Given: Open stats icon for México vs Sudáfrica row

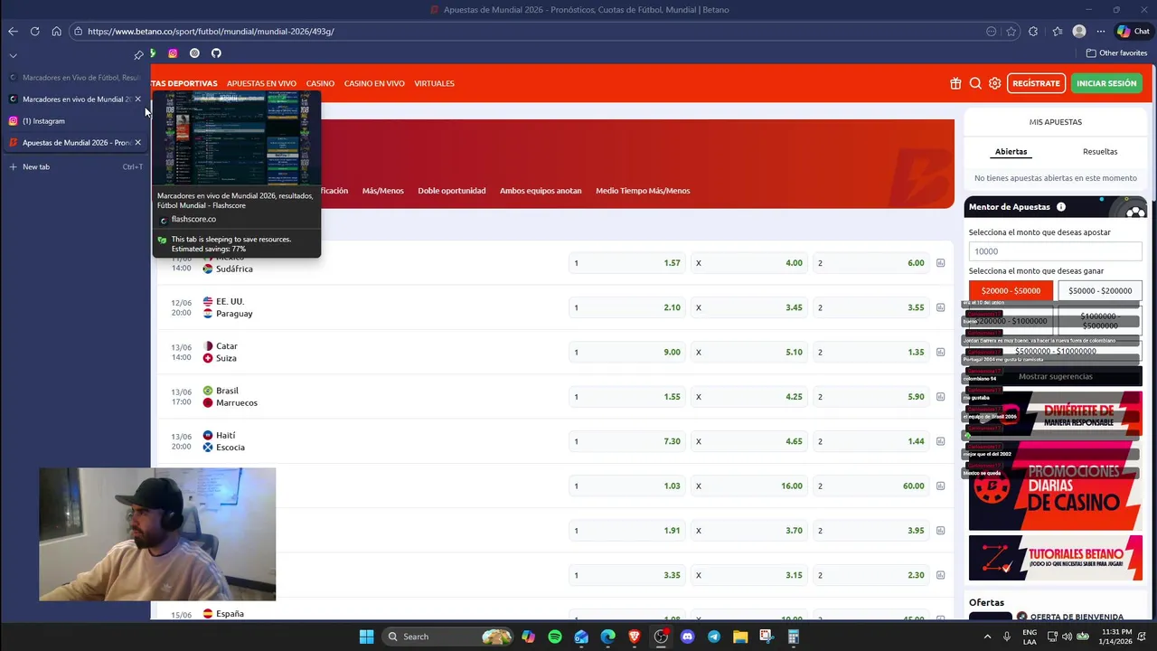Looking at the screenshot, I should click(940, 263).
